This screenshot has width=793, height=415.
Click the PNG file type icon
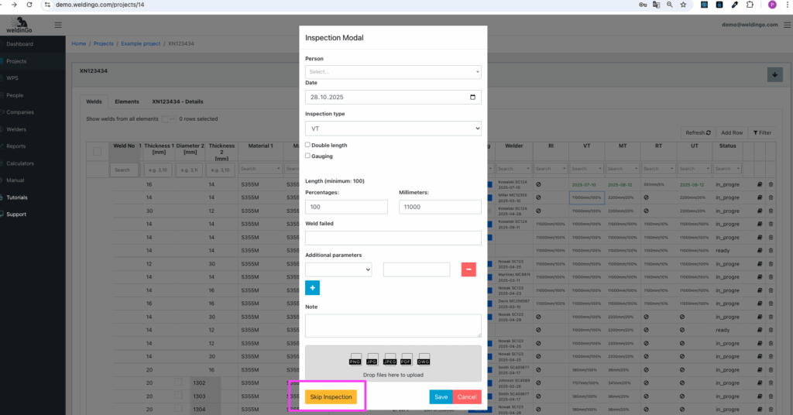[x=355, y=358]
